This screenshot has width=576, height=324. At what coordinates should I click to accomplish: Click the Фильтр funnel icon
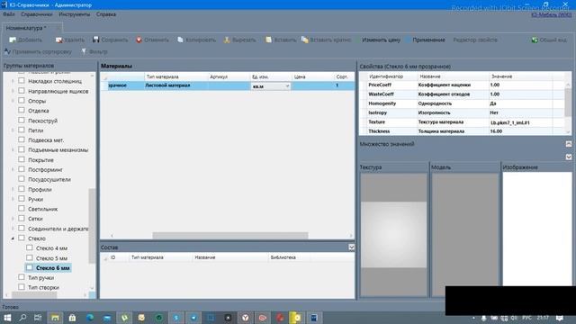tap(84, 51)
